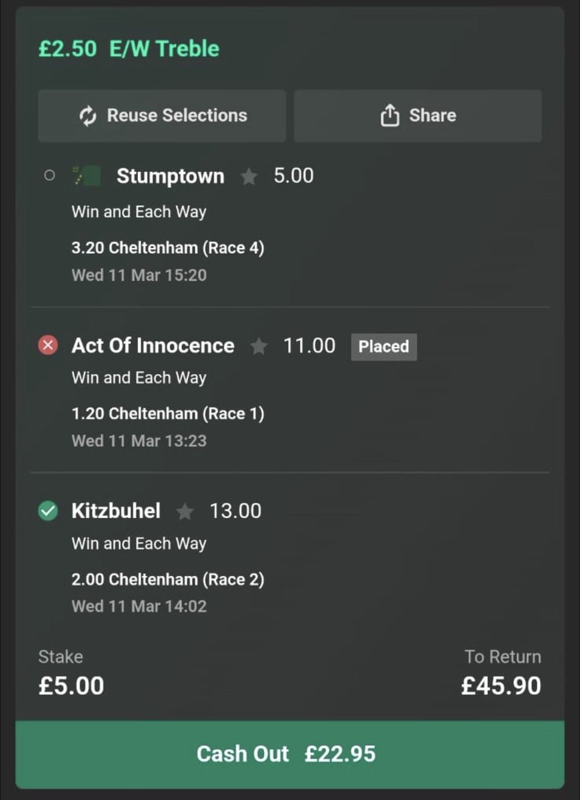This screenshot has height=800, width=580.
Task: Tap the Stumptown jockey silks icon
Action: pos(87,177)
